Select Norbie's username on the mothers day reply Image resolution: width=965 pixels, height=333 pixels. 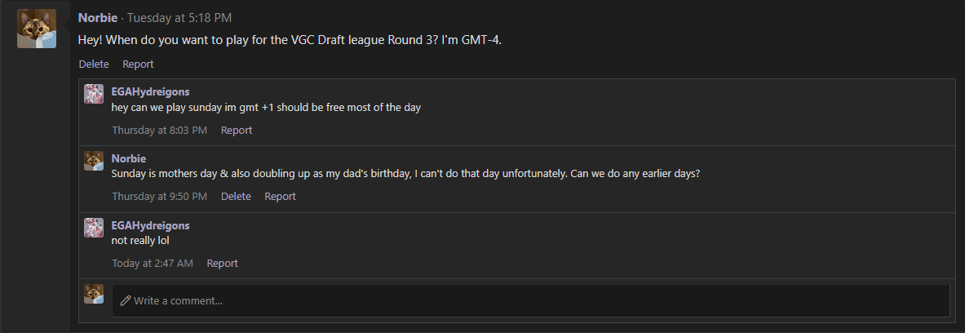click(128, 158)
